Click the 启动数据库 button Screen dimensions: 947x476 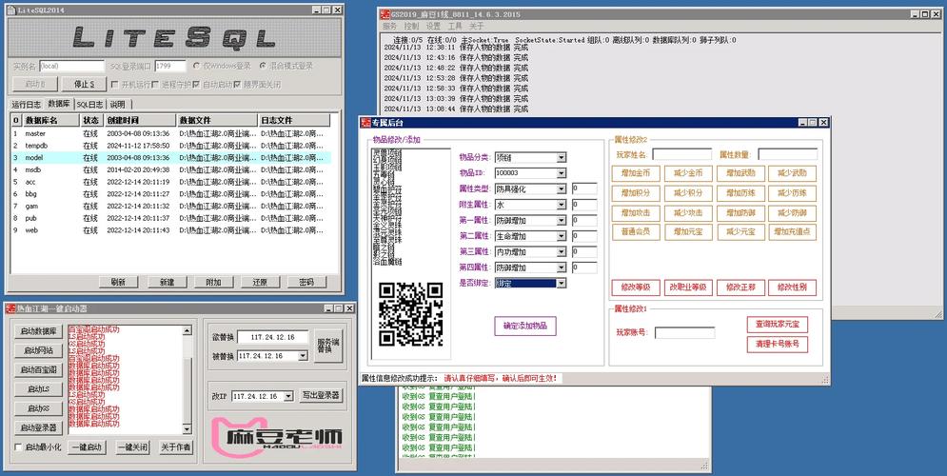click(39, 331)
